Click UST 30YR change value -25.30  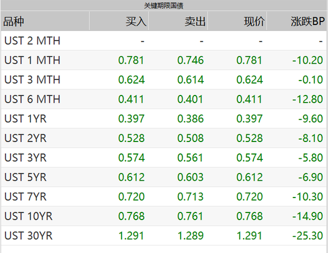pos(308,236)
